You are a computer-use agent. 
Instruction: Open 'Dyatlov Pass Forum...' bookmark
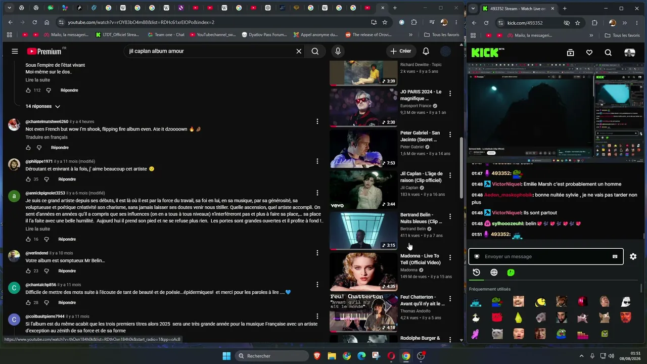pos(264,35)
